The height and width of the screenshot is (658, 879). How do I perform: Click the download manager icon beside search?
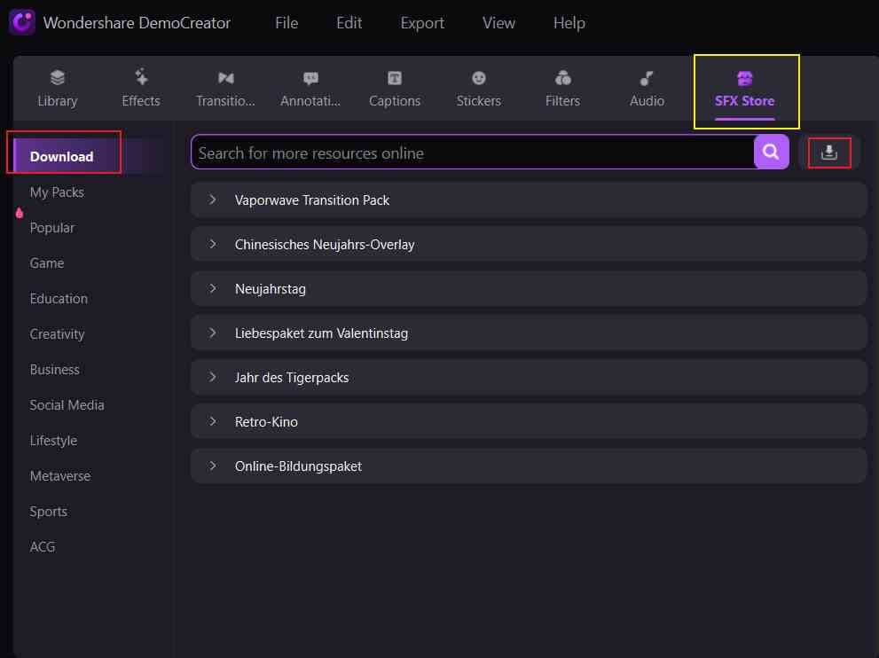click(x=829, y=153)
